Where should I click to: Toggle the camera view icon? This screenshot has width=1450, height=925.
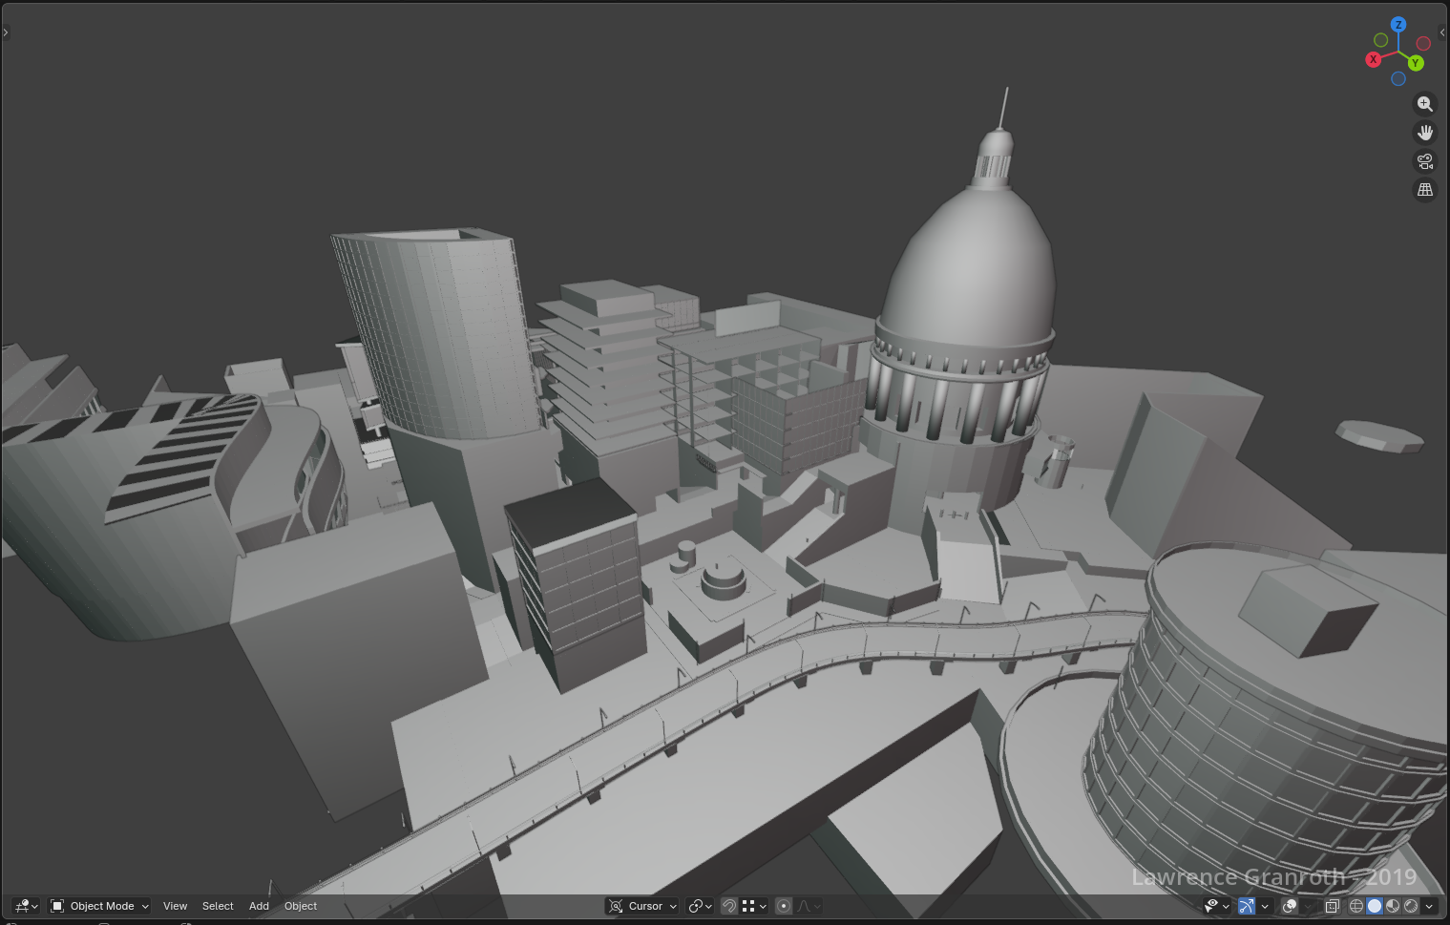coord(1424,161)
